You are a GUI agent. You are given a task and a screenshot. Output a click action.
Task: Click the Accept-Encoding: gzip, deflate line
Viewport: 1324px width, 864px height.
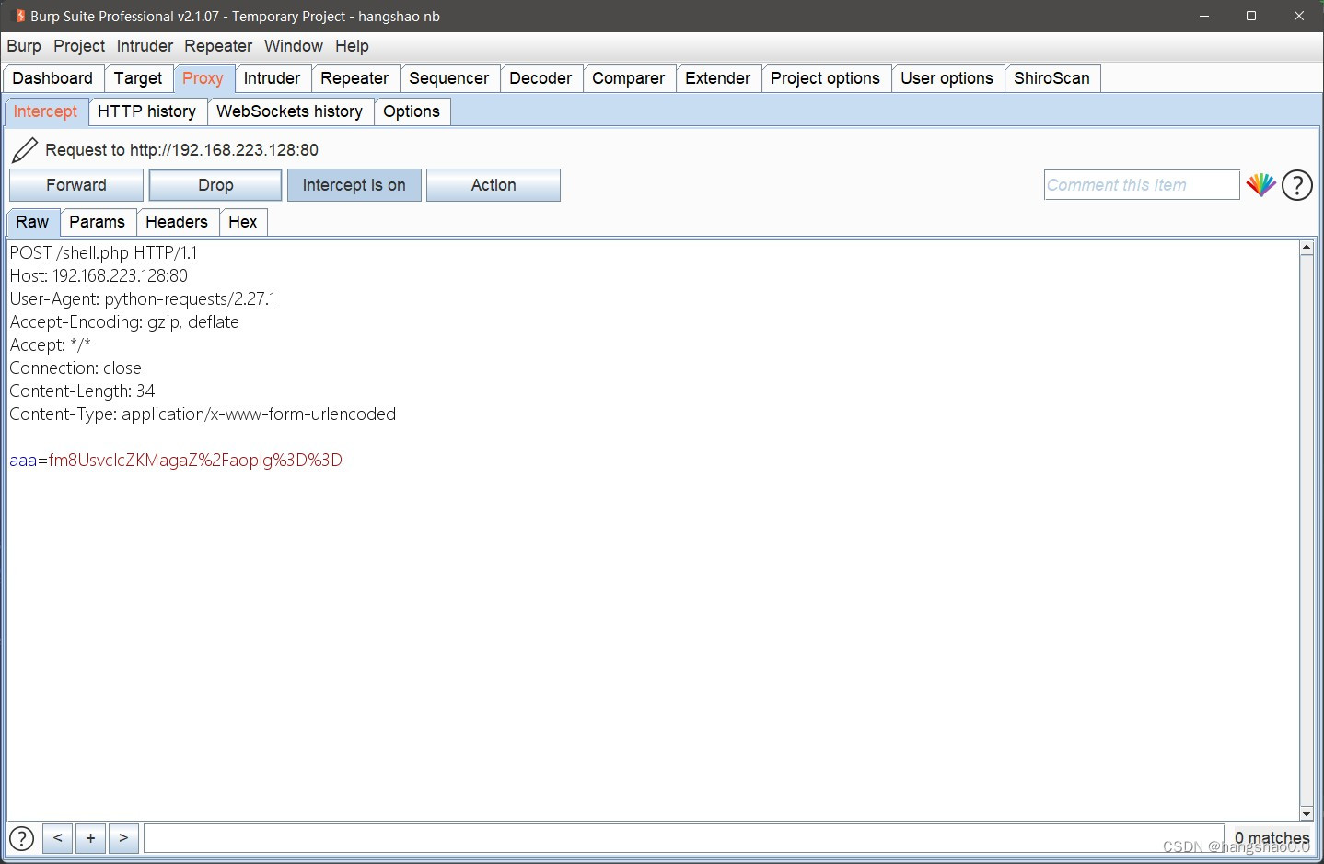(x=124, y=321)
